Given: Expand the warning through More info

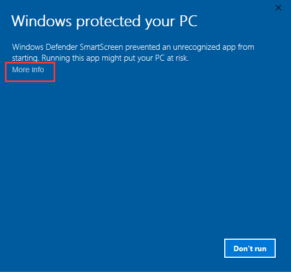Looking at the screenshot, I should (28, 70).
